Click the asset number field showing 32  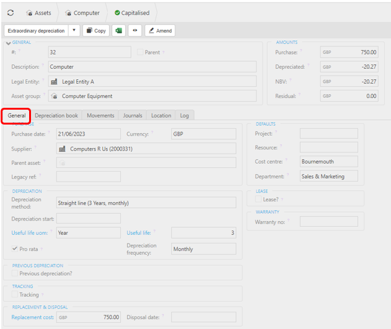89,52
